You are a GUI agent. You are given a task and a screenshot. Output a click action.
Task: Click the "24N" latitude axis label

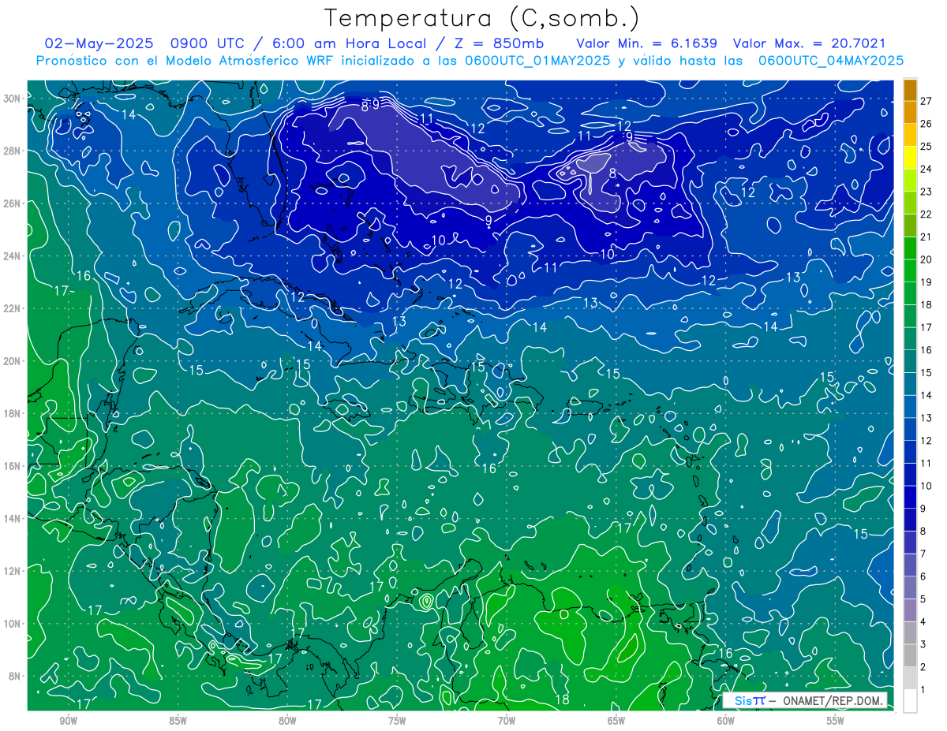[13, 255]
